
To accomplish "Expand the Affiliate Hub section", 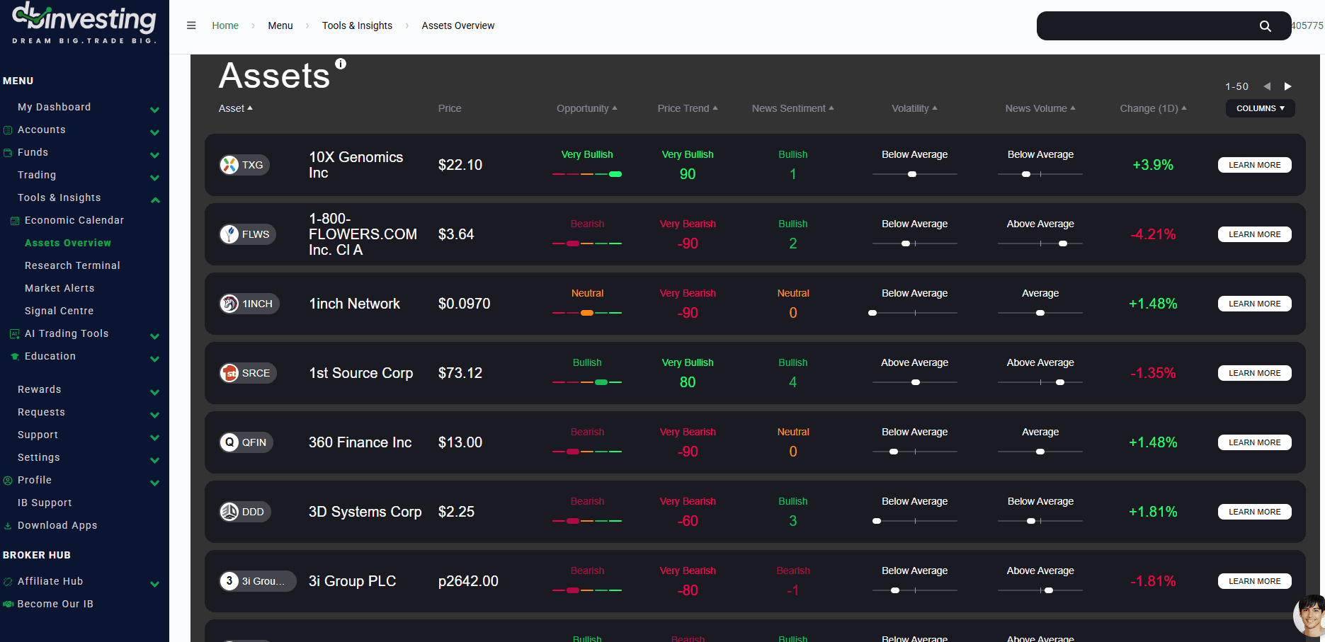I will pyautogui.click(x=154, y=584).
